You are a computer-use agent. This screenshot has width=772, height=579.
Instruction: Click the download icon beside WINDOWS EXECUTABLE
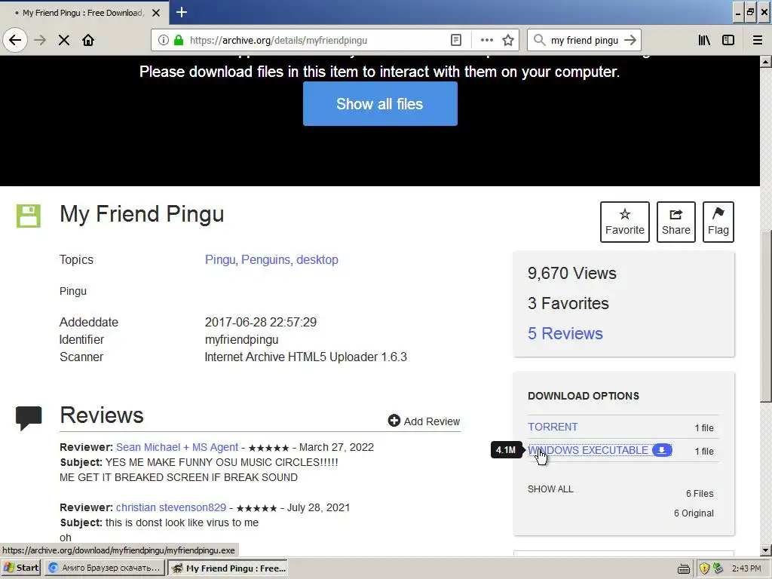click(x=662, y=450)
